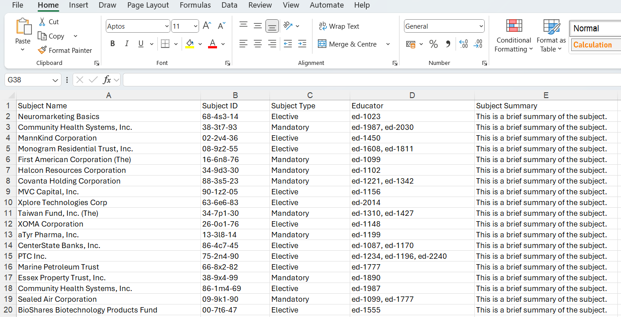Switch to the Formulas tab
Viewport: 621px width, 317px height.
pyautogui.click(x=195, y=5)
